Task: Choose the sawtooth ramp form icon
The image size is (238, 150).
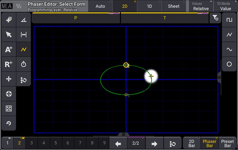Action: (229, 35)
